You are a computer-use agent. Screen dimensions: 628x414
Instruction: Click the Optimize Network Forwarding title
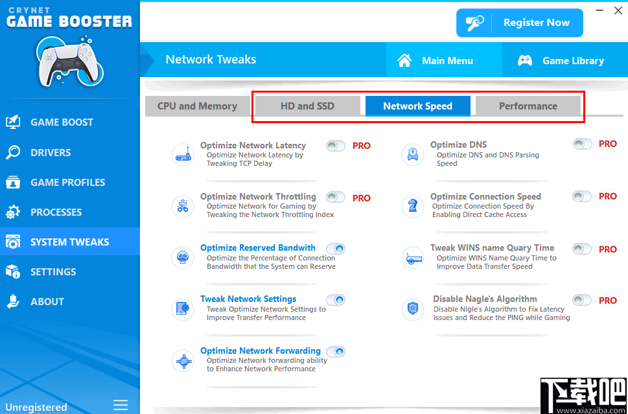(261, 351)
